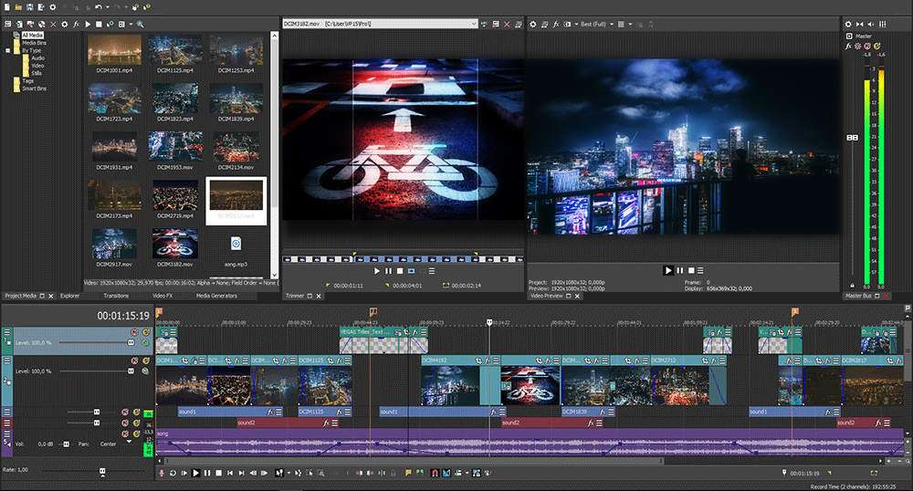Select the Tags tree item

28,81
